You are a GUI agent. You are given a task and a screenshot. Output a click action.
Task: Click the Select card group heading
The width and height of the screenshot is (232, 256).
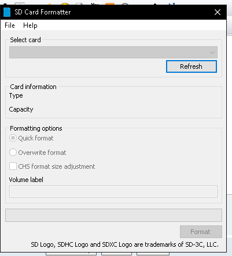(25, 40)
